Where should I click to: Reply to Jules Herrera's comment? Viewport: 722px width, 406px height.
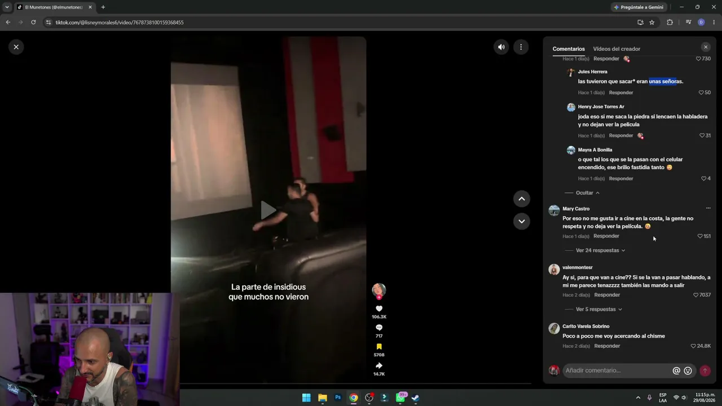tap(621, 92)
